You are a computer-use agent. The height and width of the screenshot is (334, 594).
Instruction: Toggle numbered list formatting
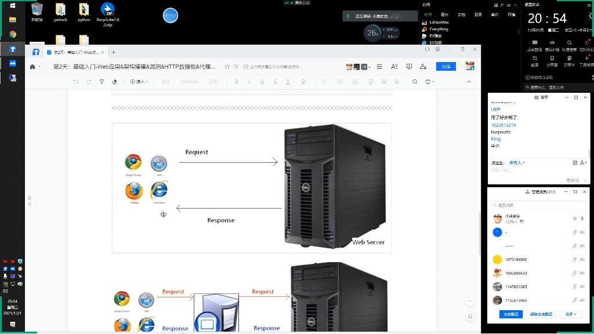[356, 82]
